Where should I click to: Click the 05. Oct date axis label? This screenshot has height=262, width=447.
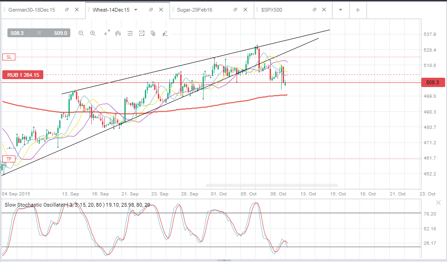249,194
